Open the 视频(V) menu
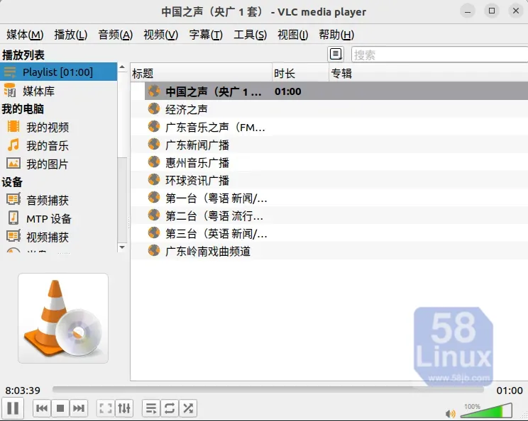 coord(160,34)
